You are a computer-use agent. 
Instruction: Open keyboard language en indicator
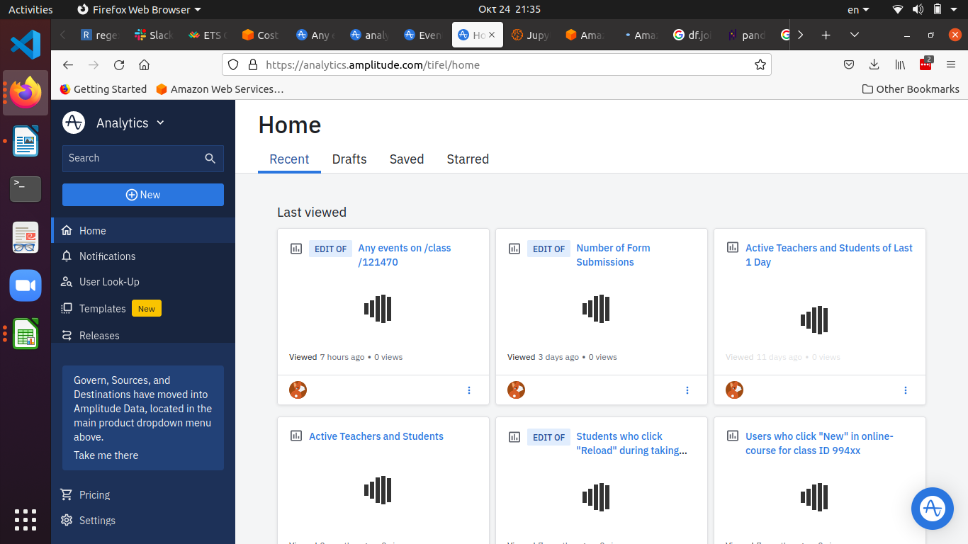pyautogui.click(x=859, y=9)
